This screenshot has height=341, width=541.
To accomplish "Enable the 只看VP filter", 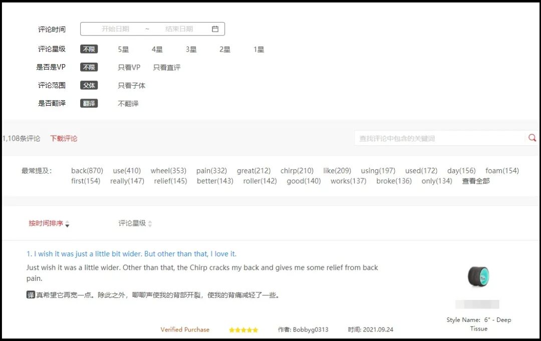I will point(129,67).
